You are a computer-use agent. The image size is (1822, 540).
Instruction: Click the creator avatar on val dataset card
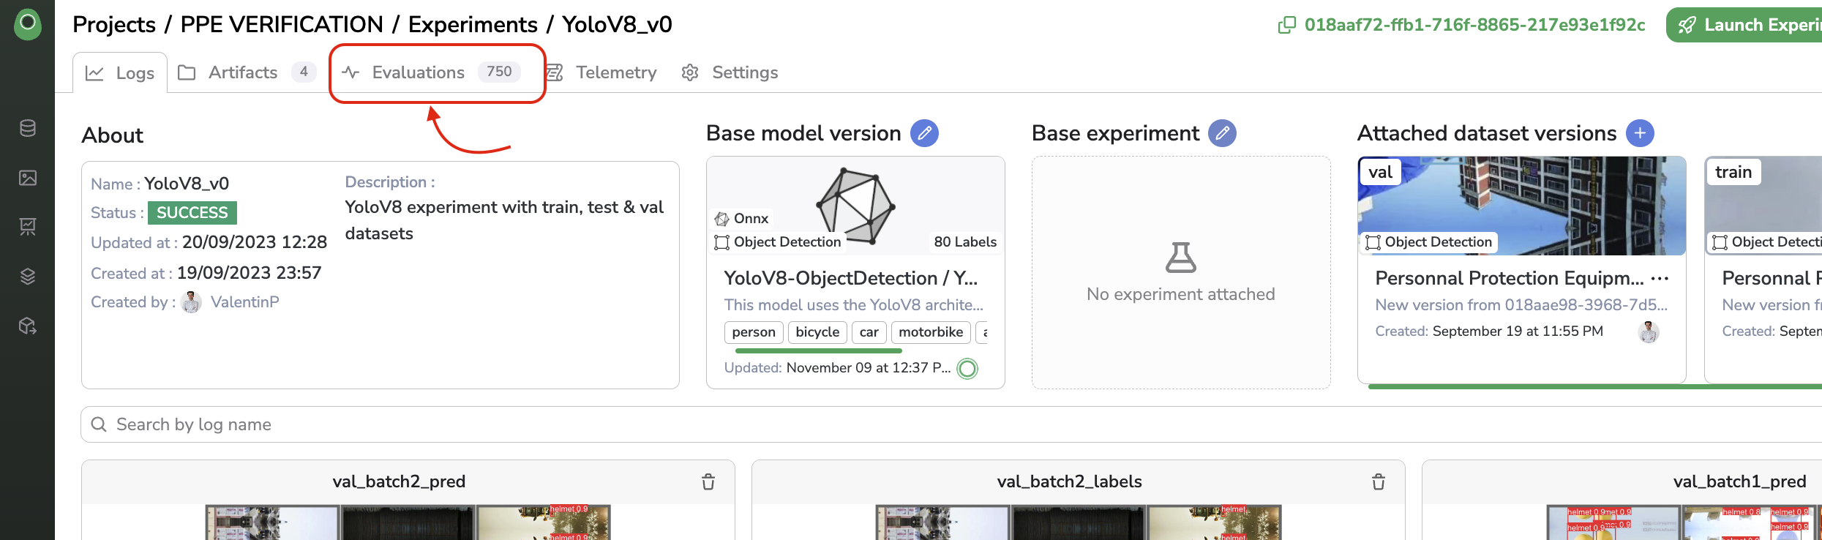tap(1649, 331)
